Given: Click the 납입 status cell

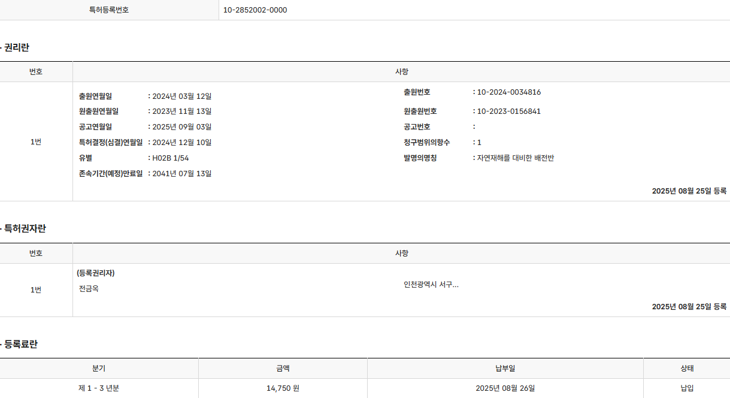Looking at the screenshot, I should tap(686, 388).
